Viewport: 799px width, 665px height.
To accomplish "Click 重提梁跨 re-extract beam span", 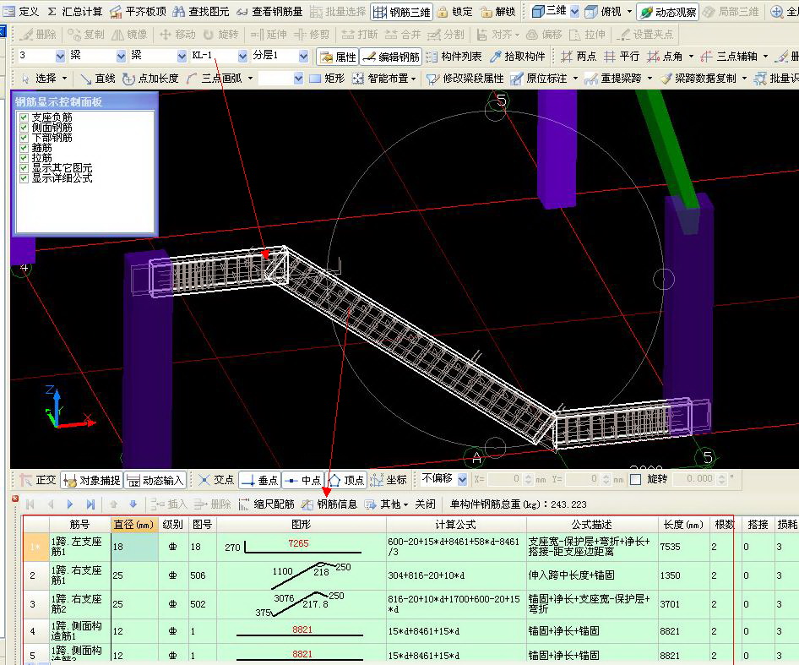I will click(613, 79).
